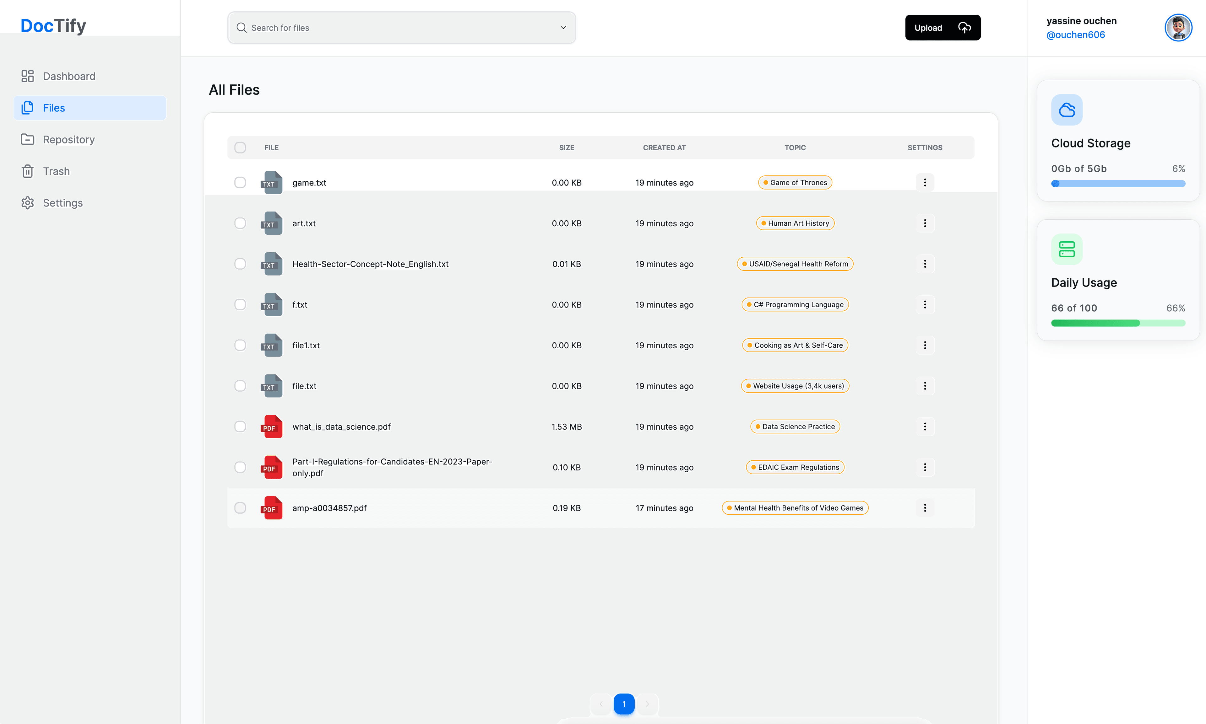Click the Settings gear icon in sidebar
Screen dimensions: 1206x724
pos(28,203)
